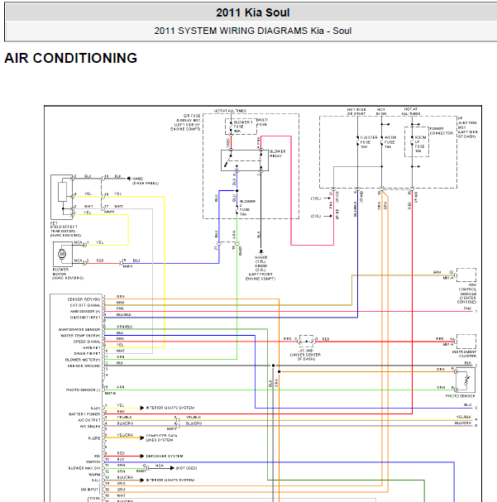Click the engine control module dashed connector box
This screenshot has width=497, height=502.
pos(466,275)
